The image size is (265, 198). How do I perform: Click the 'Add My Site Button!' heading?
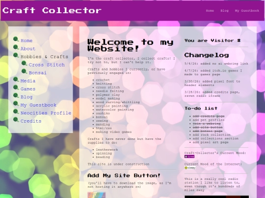tap(124, 176)
